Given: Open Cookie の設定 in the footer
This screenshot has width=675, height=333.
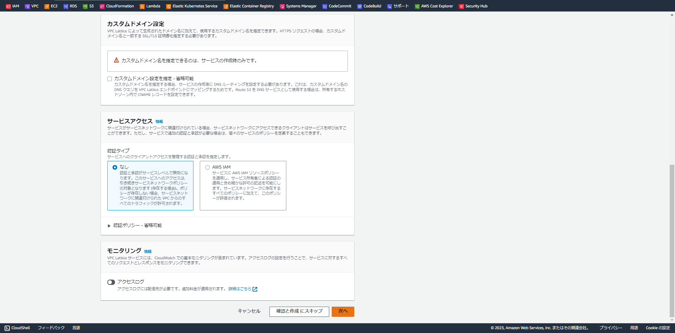Looking at the screenshot, I should [x=658, y=328].
